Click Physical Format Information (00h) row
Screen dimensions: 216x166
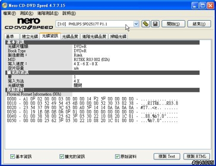point(34,94)
